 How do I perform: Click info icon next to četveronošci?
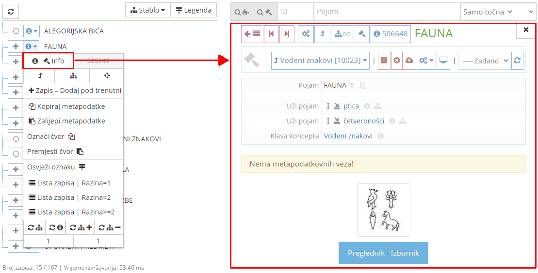point(392,121)
